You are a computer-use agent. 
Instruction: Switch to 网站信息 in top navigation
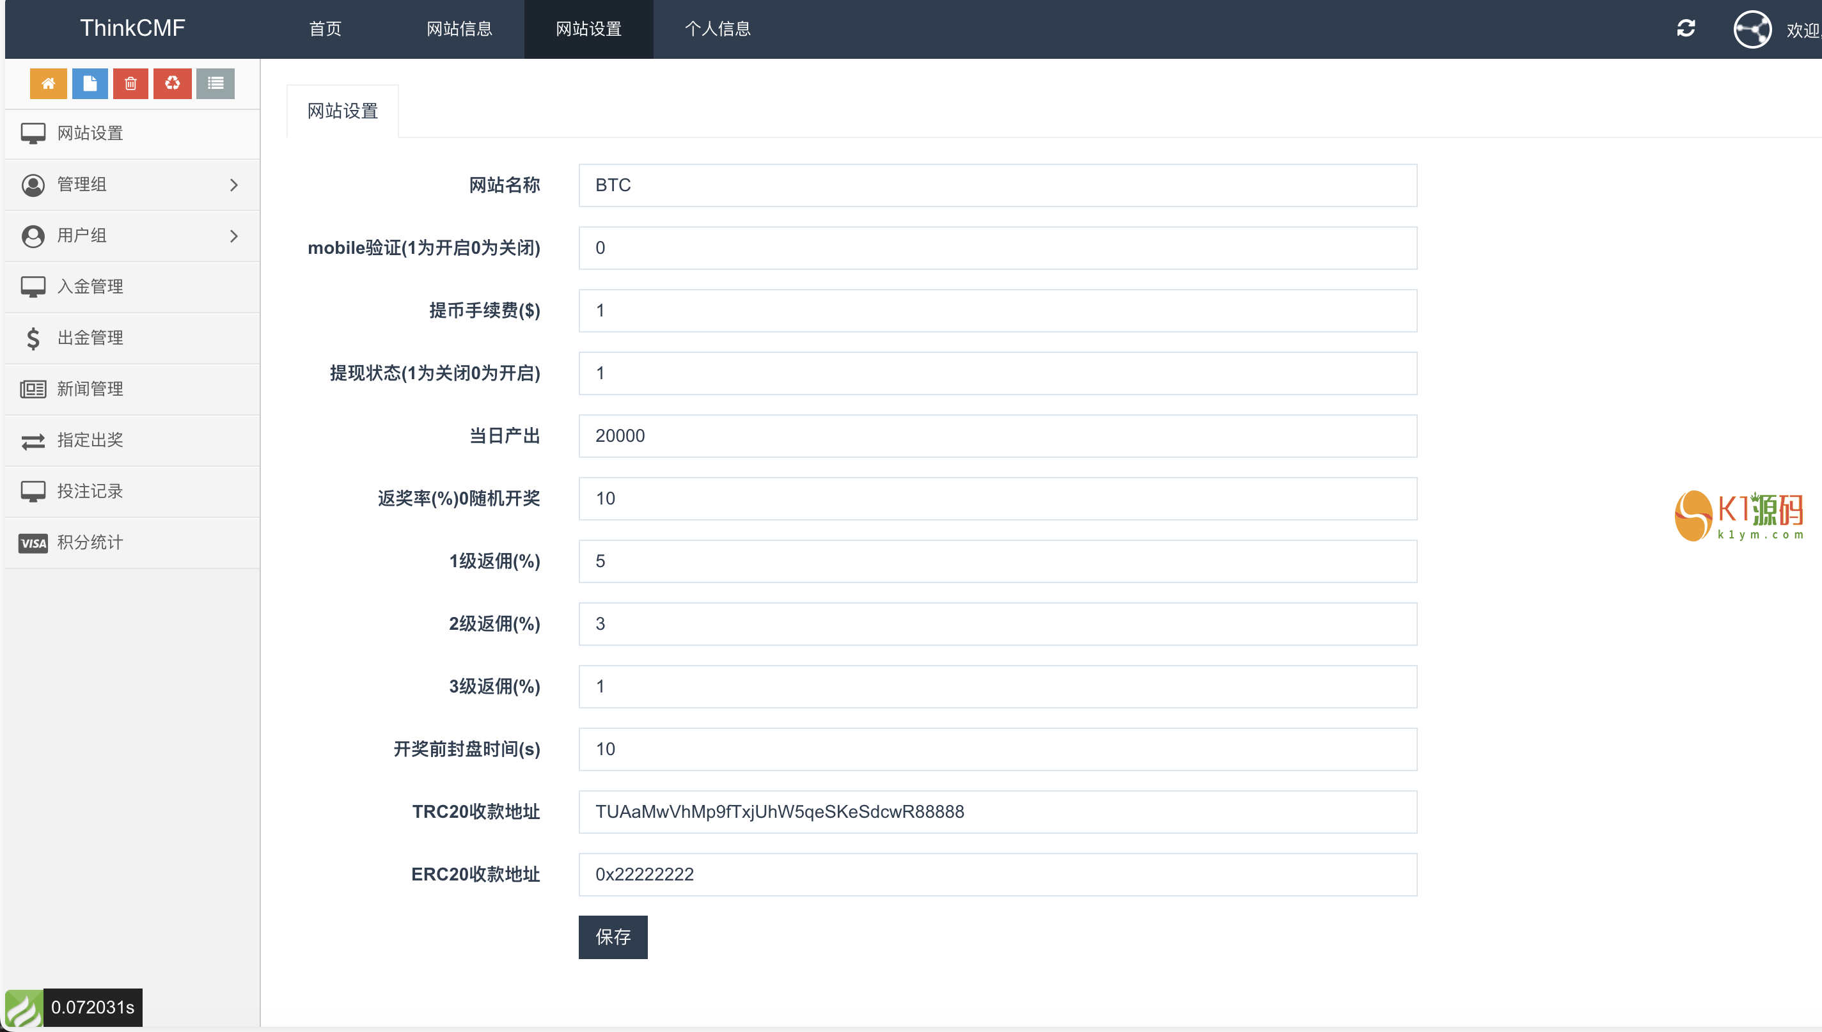459,29
